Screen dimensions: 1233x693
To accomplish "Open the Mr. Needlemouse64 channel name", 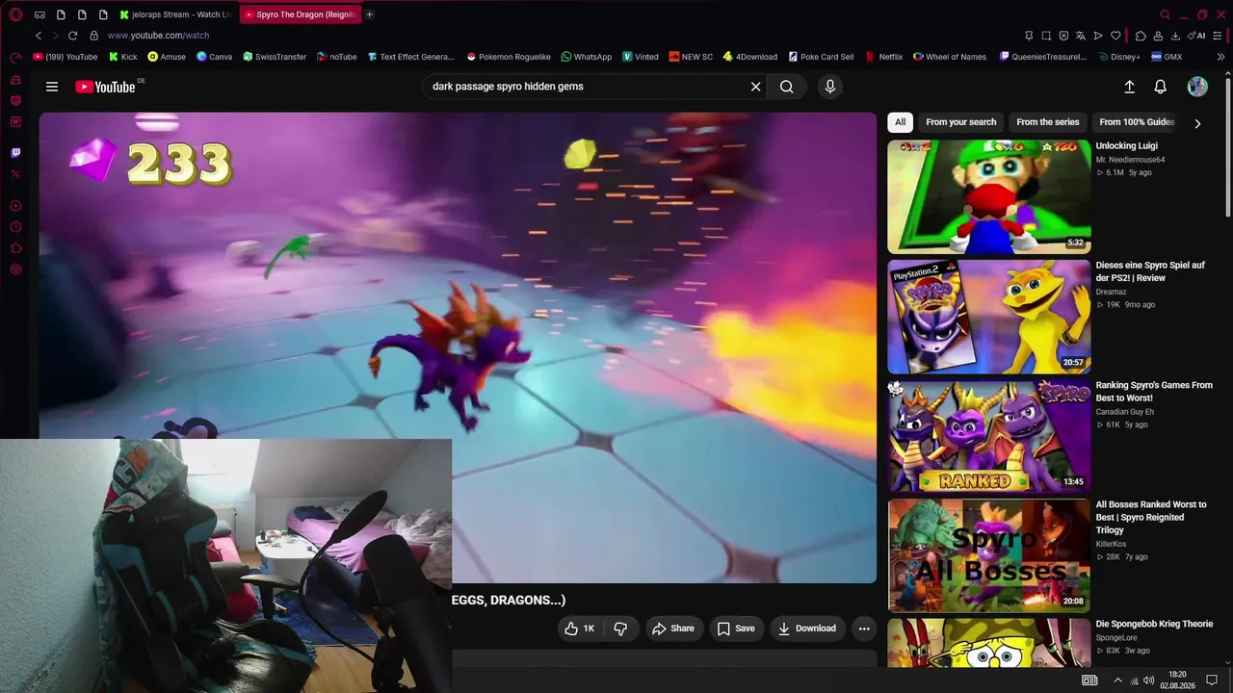I will 1130,160.
